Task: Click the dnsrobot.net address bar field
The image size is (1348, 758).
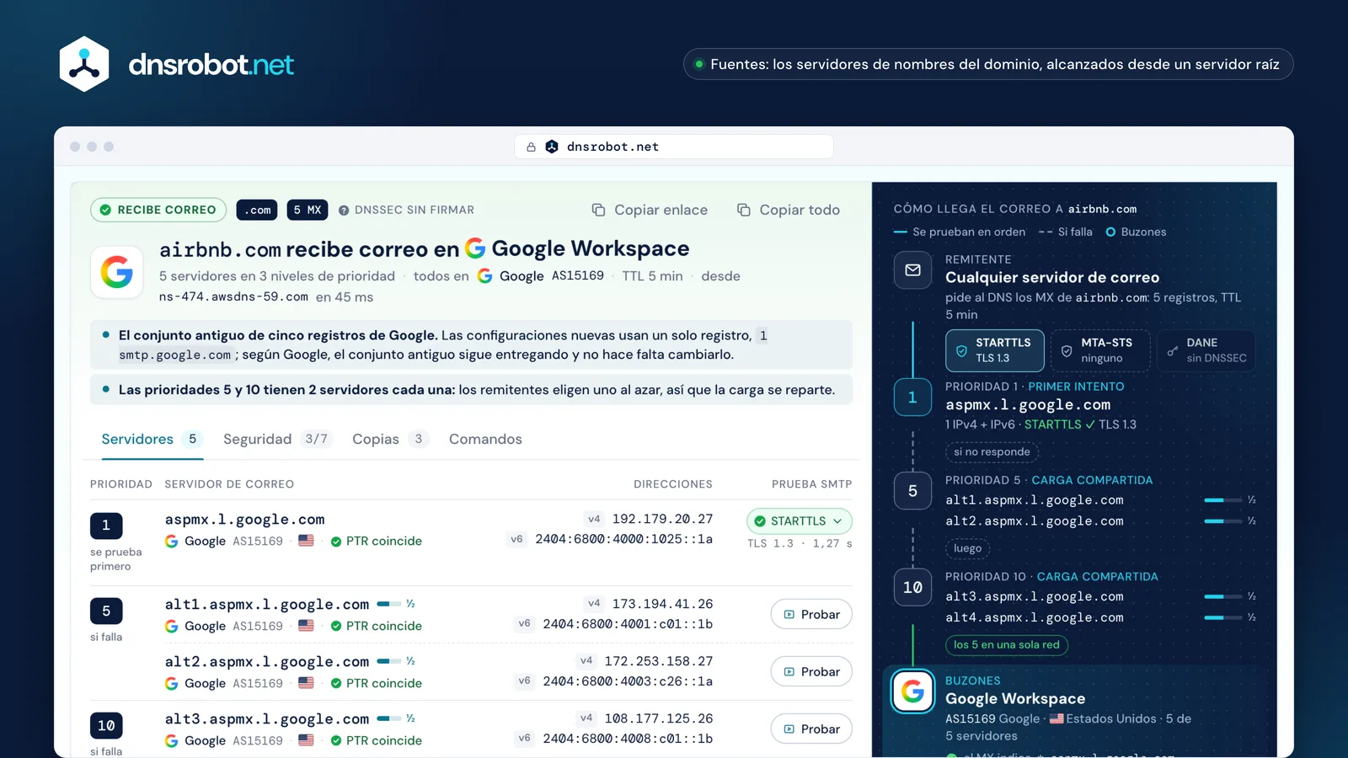Action: pos(674,147)
